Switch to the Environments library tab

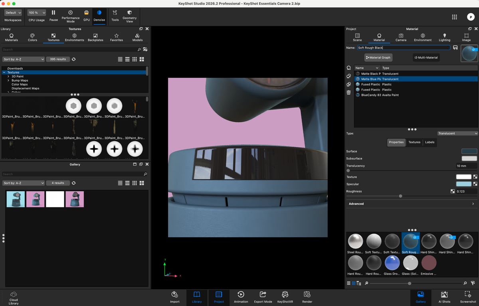click(x=75, y=38)
